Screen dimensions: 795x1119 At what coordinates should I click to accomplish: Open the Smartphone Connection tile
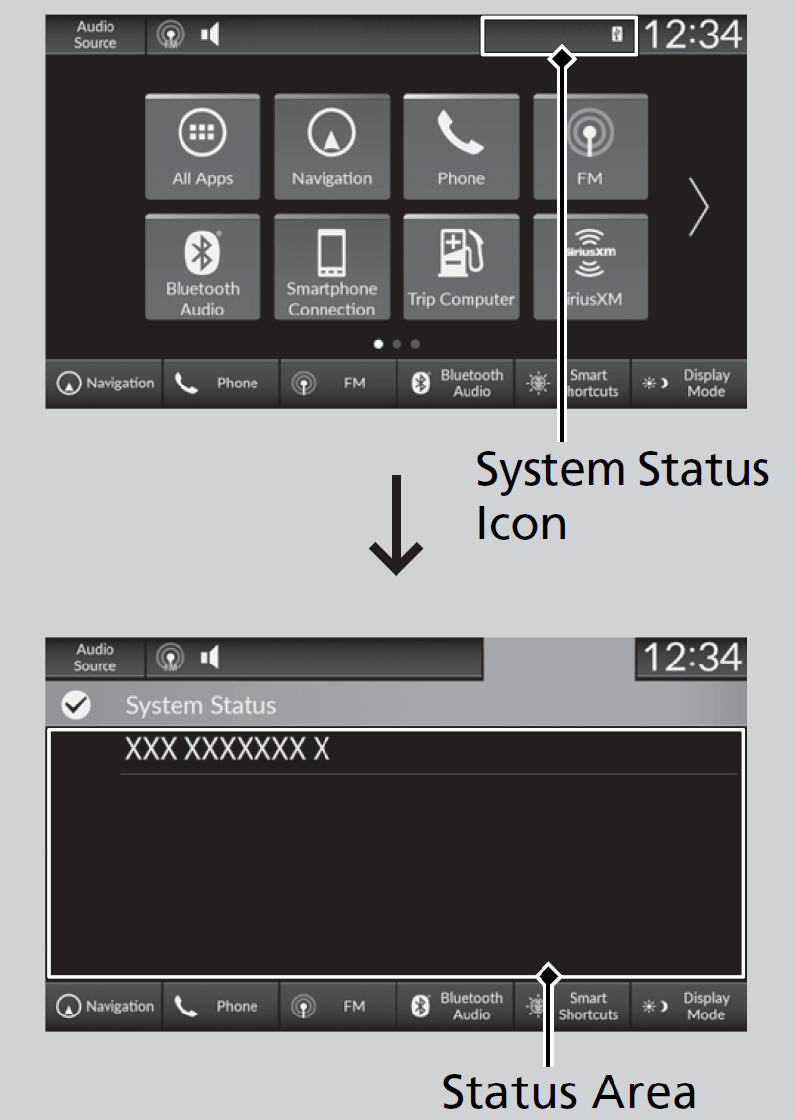[x=331, y=267]
